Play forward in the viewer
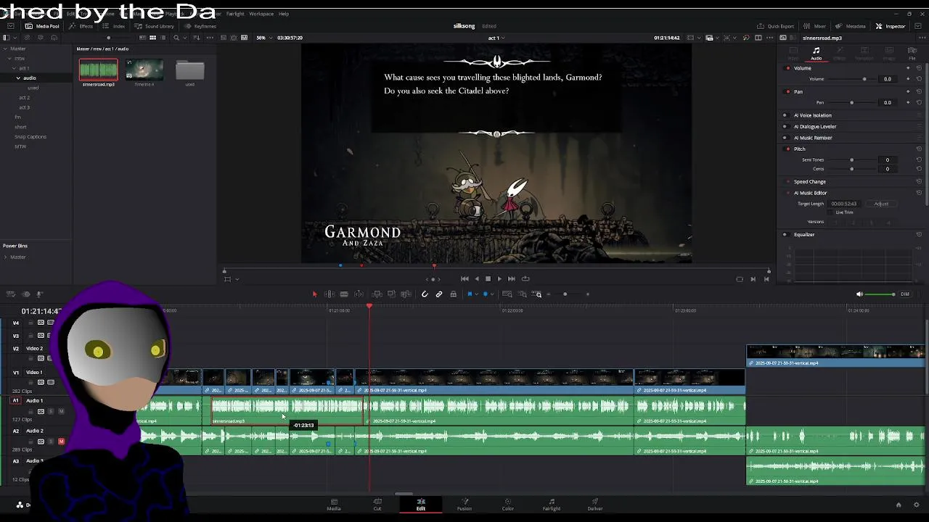 [x=499, y=278]
